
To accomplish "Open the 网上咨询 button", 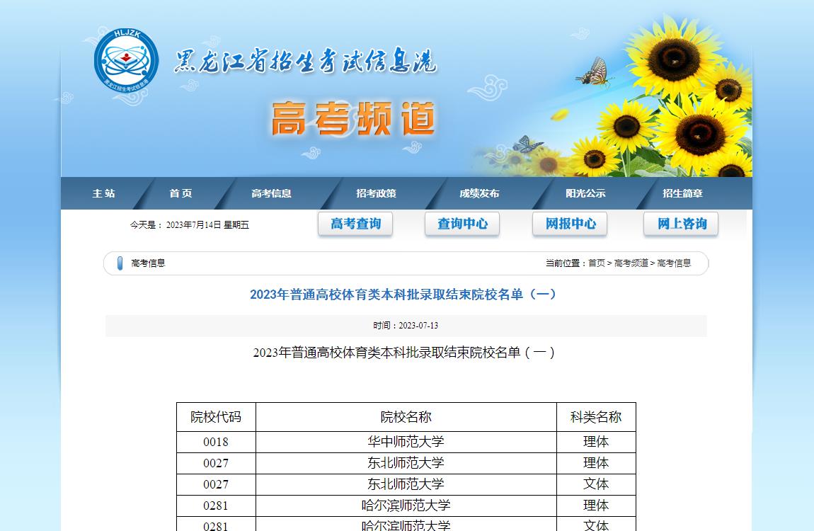I will pyautogui.click(x=681, y=224).
